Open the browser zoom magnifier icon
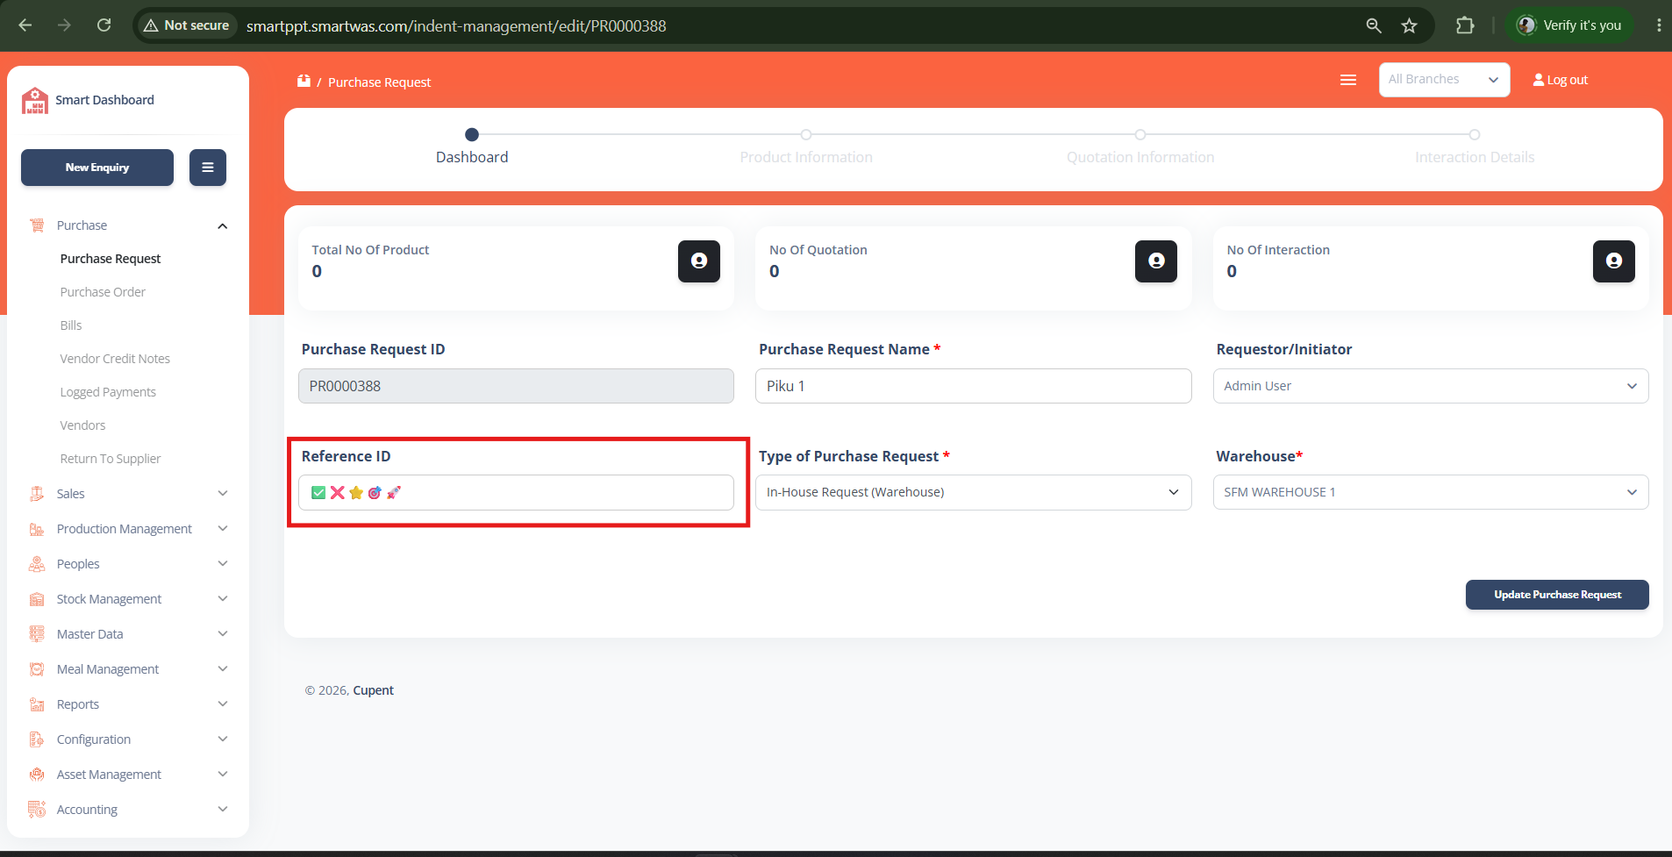 click(1374, 25)
